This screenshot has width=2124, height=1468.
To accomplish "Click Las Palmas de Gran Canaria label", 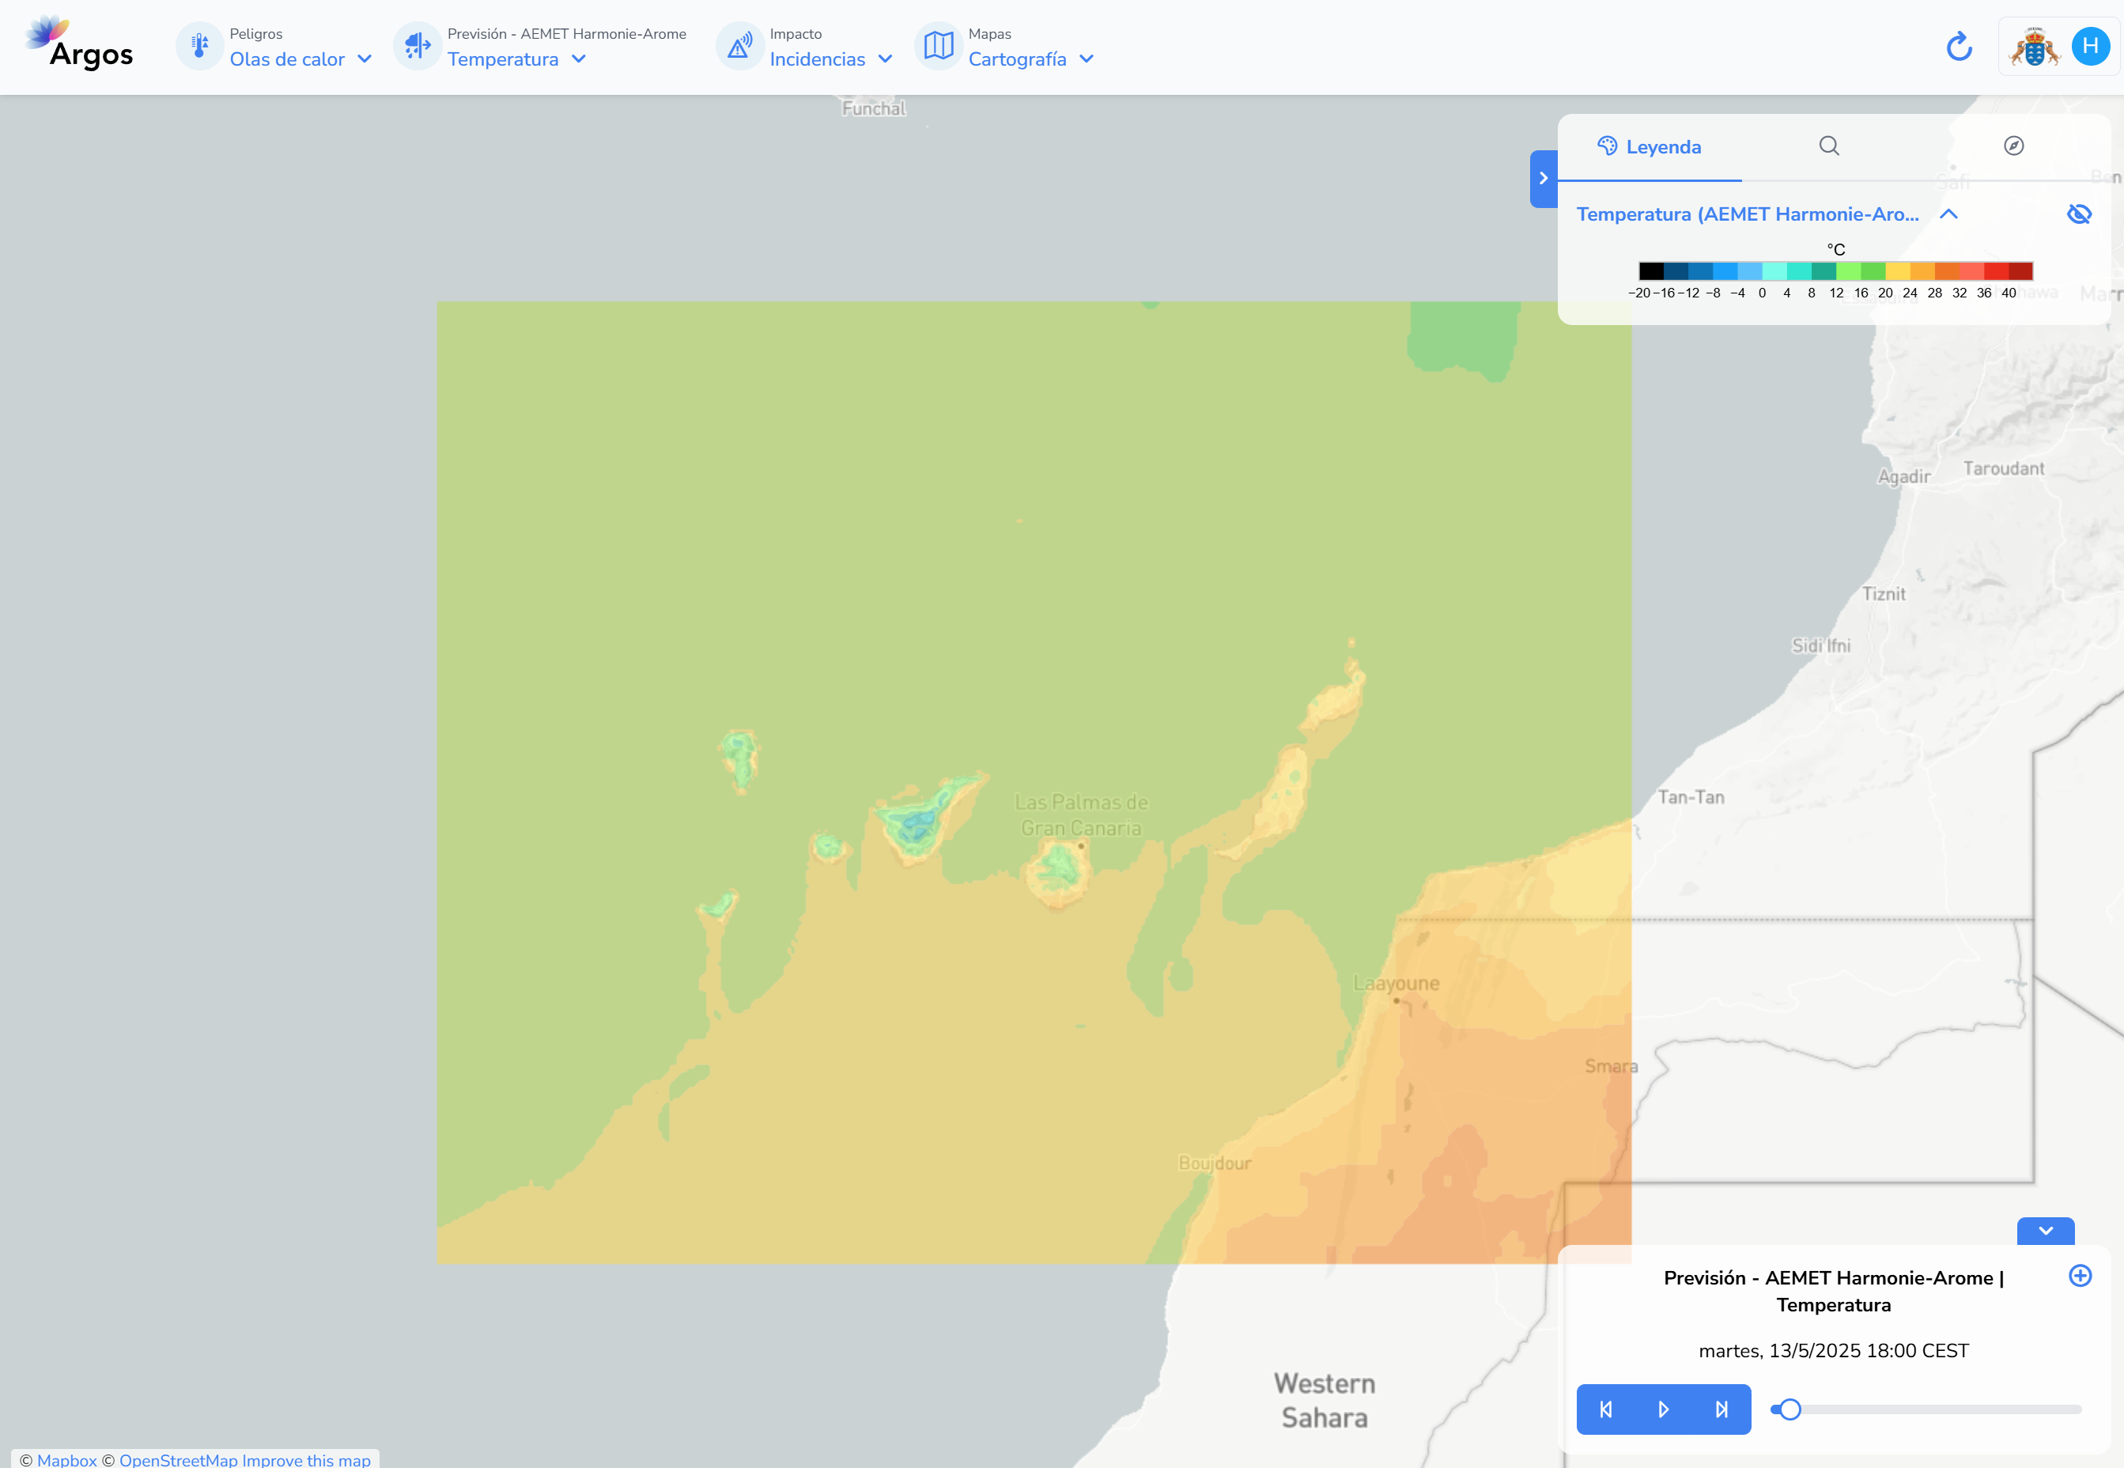I will (x=1081, y=815).
